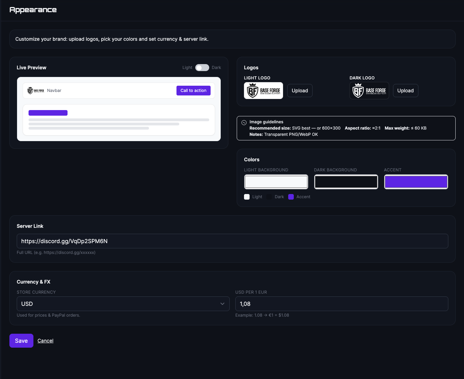
Task: Click 'Example: 1.08 → €1 = $1.08' text
Action: click(262, 315)
